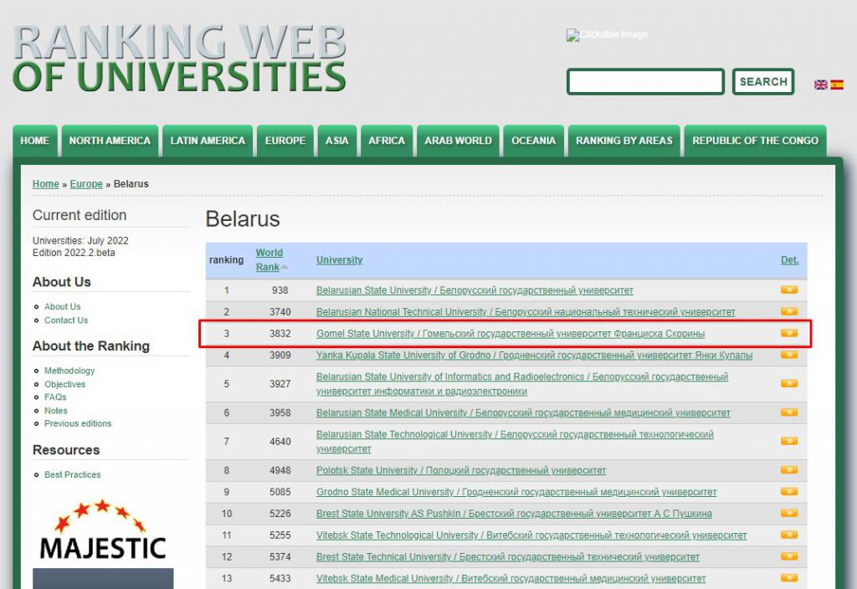Viewport: 857px width, 589px height.
Task: Open the EUROPE navigation tab
Action: click(285, 141)
